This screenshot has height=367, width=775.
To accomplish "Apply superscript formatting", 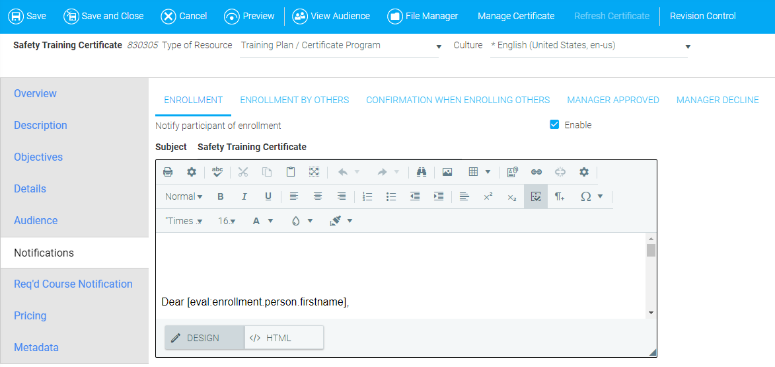I will 488,196.
